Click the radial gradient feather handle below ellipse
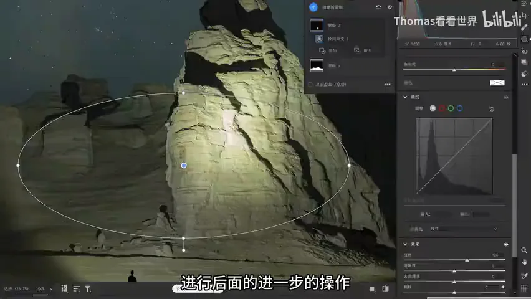The height and width of the screenshot is (299, 531). [184, 250]
